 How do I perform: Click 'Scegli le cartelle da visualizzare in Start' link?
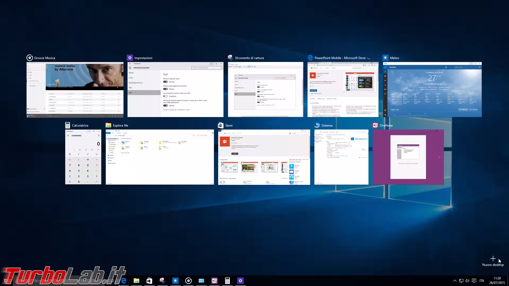click(x=176, y=110)
